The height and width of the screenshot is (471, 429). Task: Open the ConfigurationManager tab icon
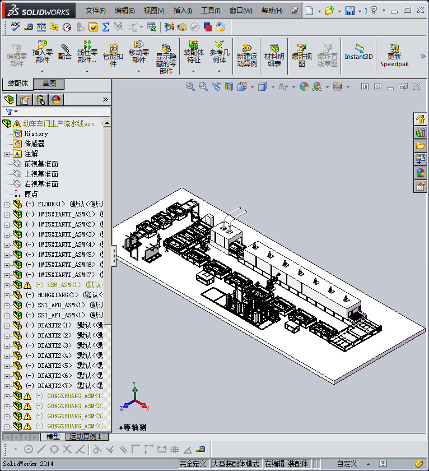[x=40, y=99]
